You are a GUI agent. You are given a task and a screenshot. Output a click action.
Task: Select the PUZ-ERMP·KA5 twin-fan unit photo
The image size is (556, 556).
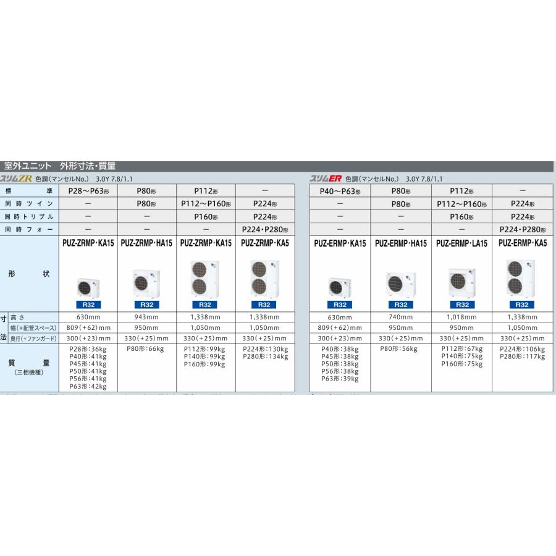click(x=521, y=279)
